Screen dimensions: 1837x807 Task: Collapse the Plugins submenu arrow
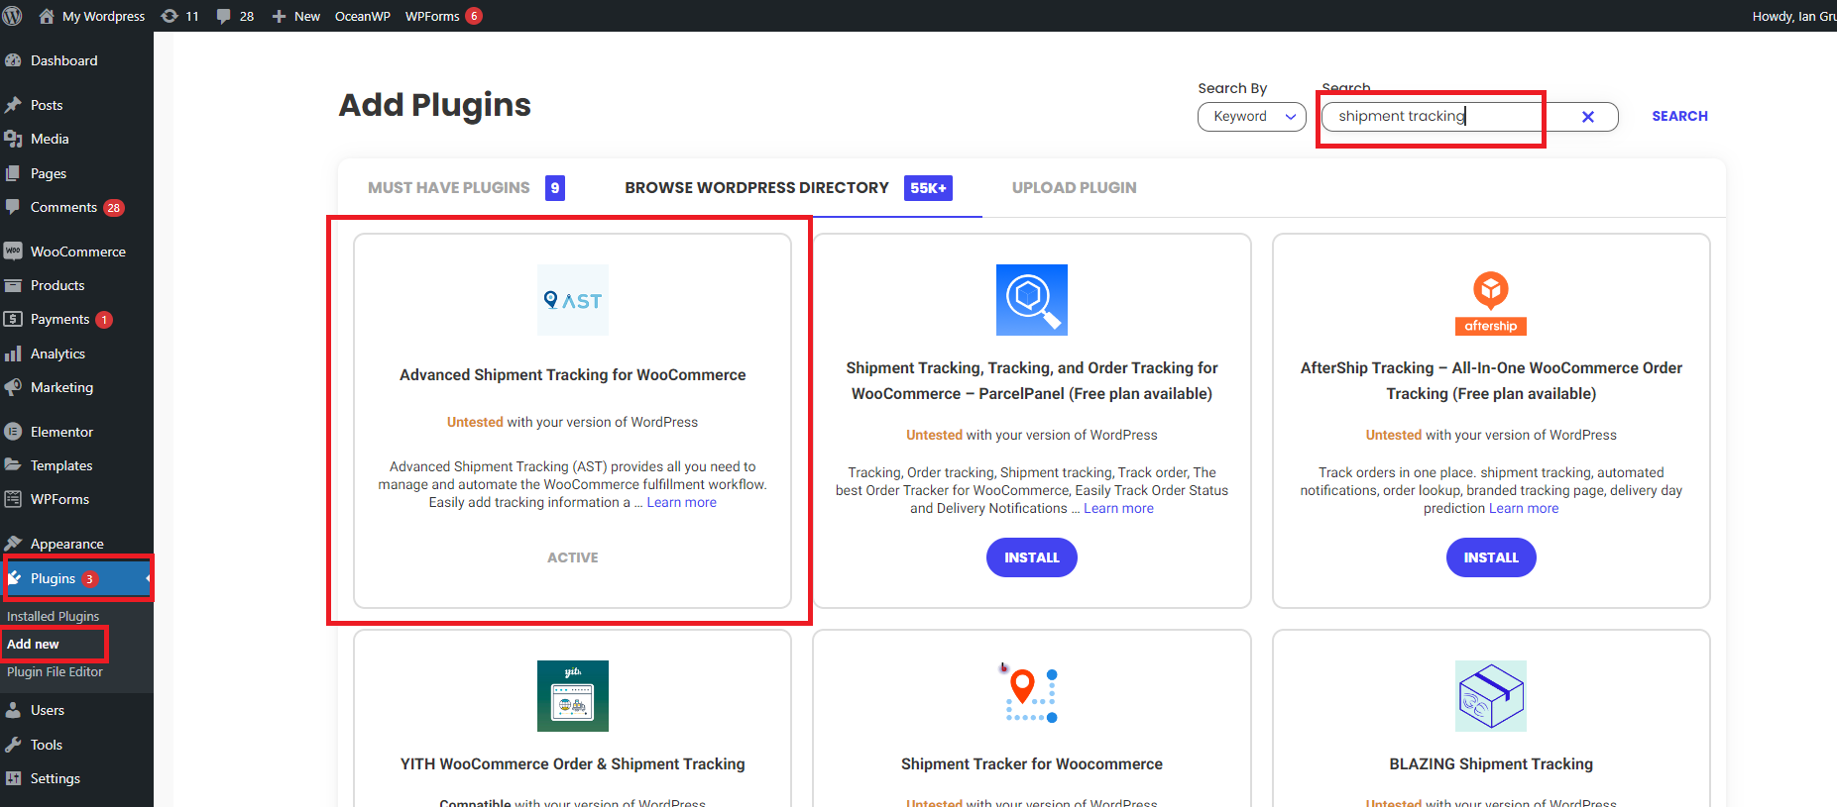click(148, 578)
